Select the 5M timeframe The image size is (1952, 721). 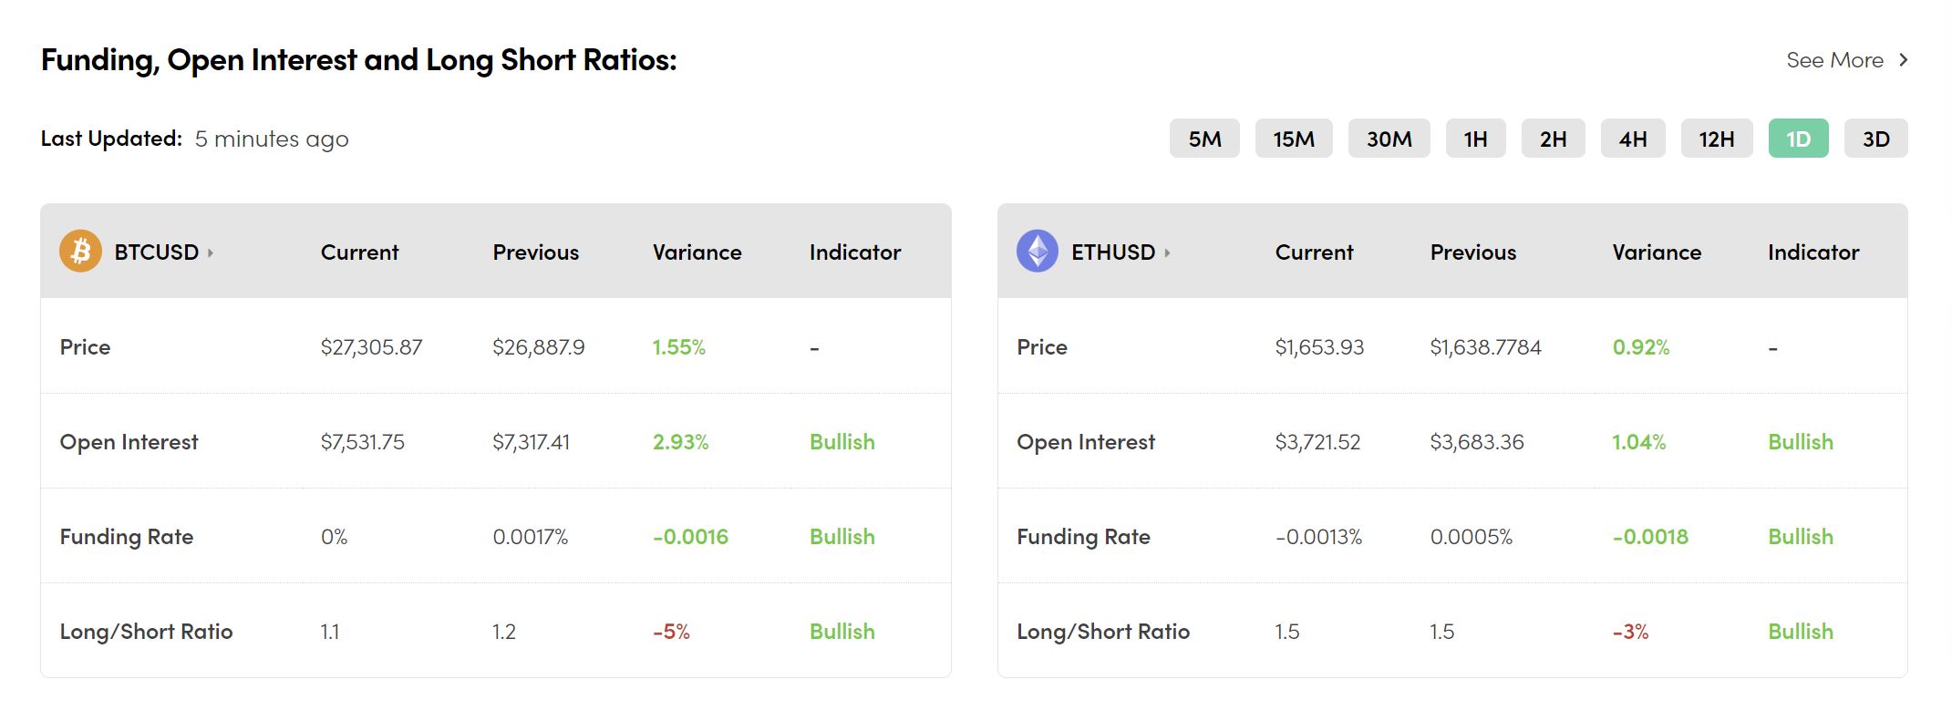[1203, 139]
